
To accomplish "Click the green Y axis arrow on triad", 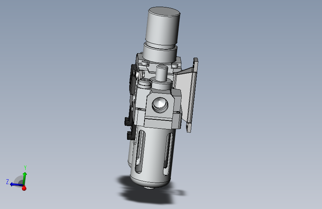I will click(x=25, y=178).
